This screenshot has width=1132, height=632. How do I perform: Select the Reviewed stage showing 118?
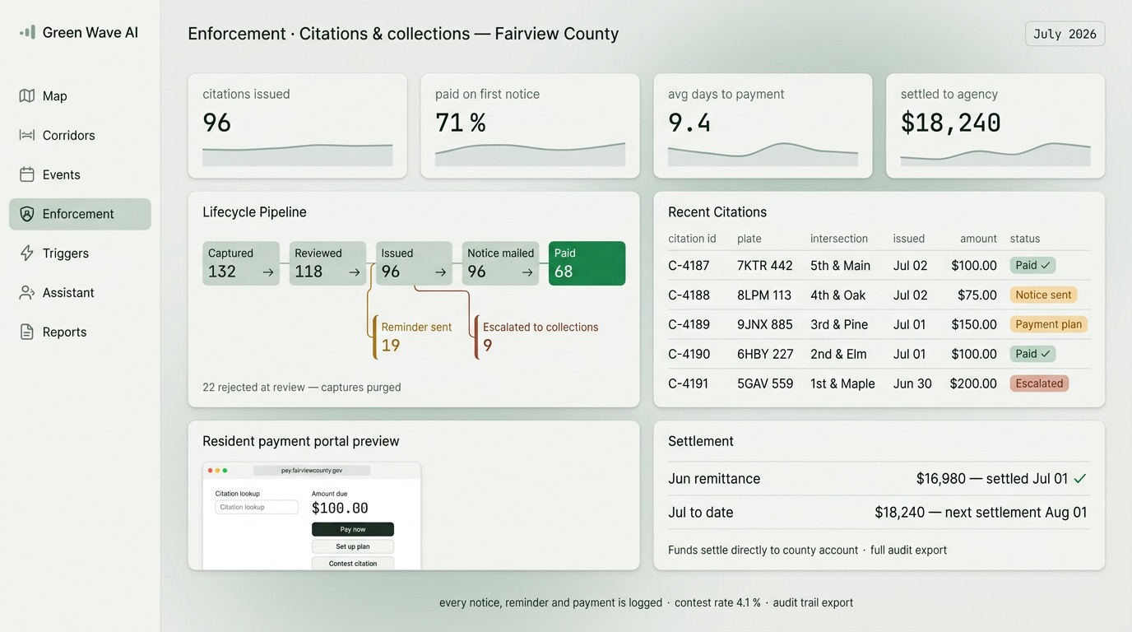coord(327,263)
